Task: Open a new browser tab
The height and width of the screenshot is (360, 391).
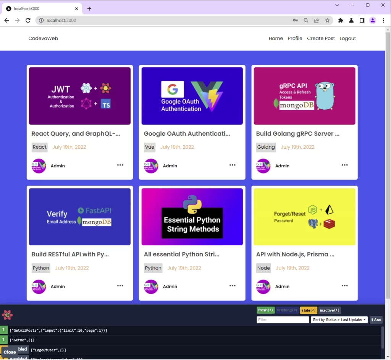Action: pyautogui.click(x=89, y=9)
